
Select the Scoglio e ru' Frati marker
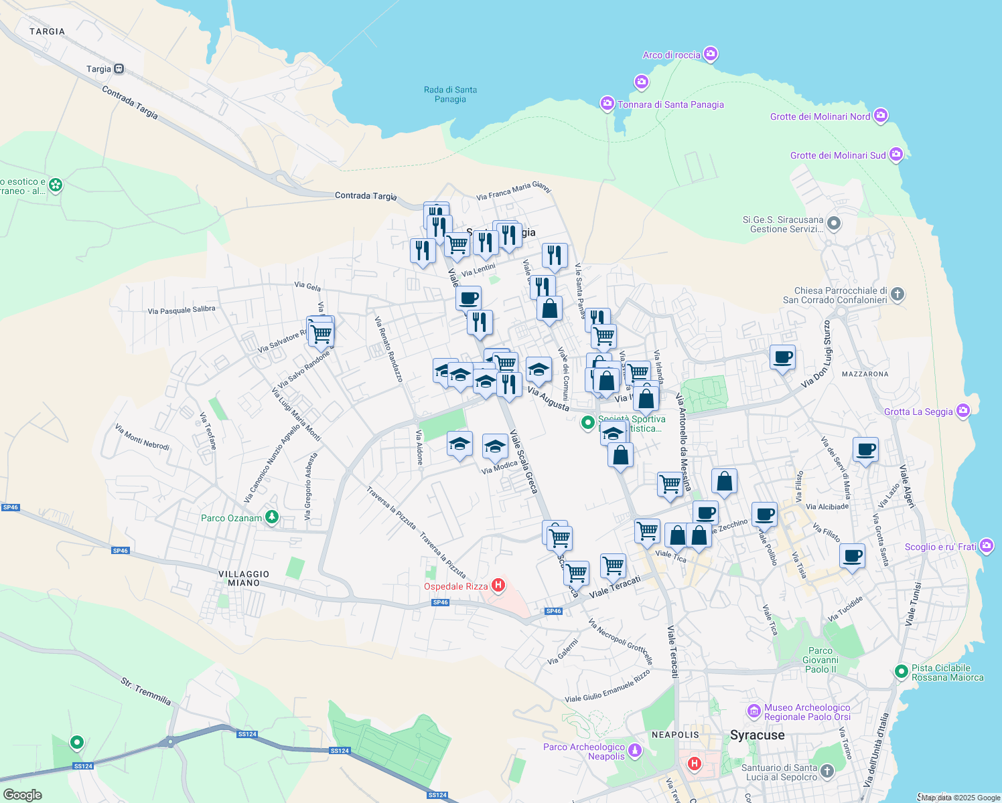click(986, 546)
